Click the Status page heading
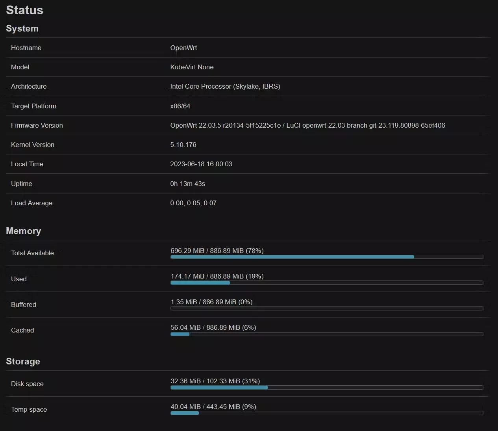 [x=24, y=10]
